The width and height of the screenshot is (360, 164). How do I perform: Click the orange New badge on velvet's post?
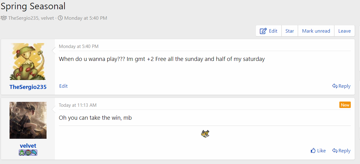(345, 105)
